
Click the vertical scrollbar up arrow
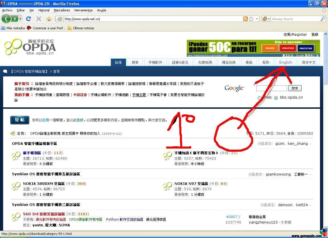(325, 34)
